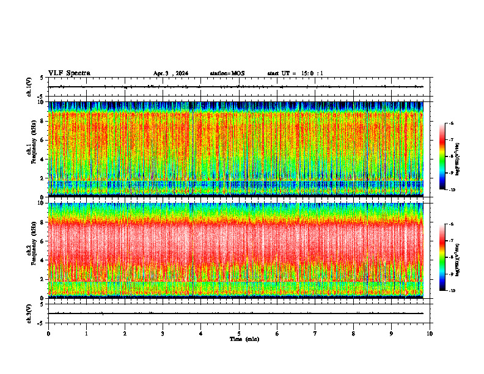Click time axis tick label '0'
The image size is (484, 374).
pyautogui.click(x=48, y=334)
